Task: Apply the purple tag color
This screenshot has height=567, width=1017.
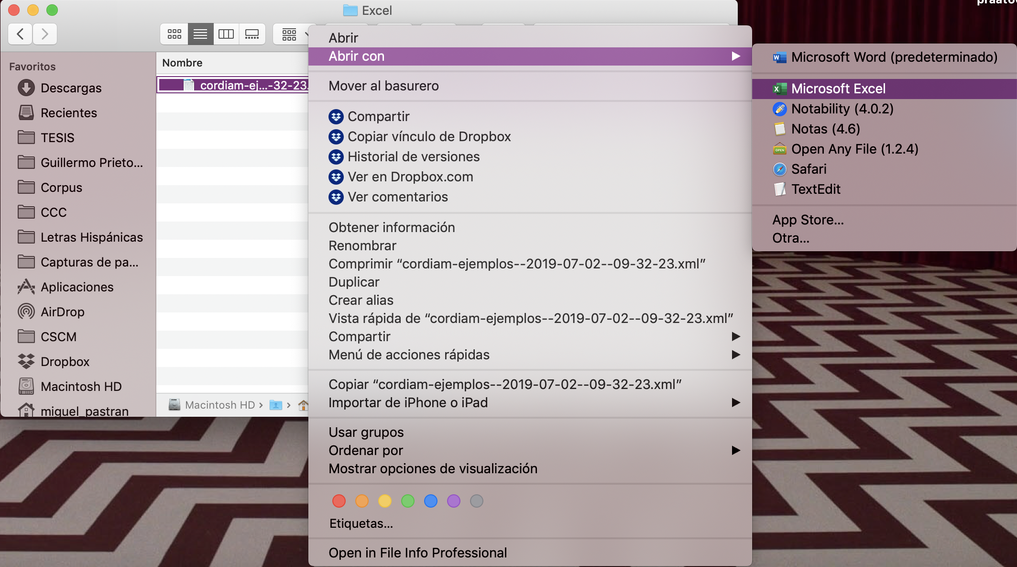Action: point(454,501)
